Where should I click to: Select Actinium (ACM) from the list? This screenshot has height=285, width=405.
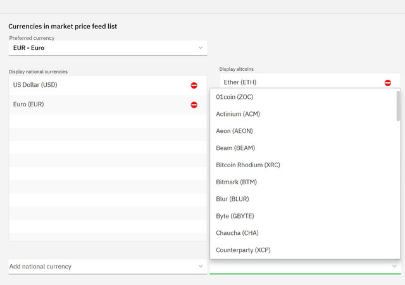tap(303, 114)
